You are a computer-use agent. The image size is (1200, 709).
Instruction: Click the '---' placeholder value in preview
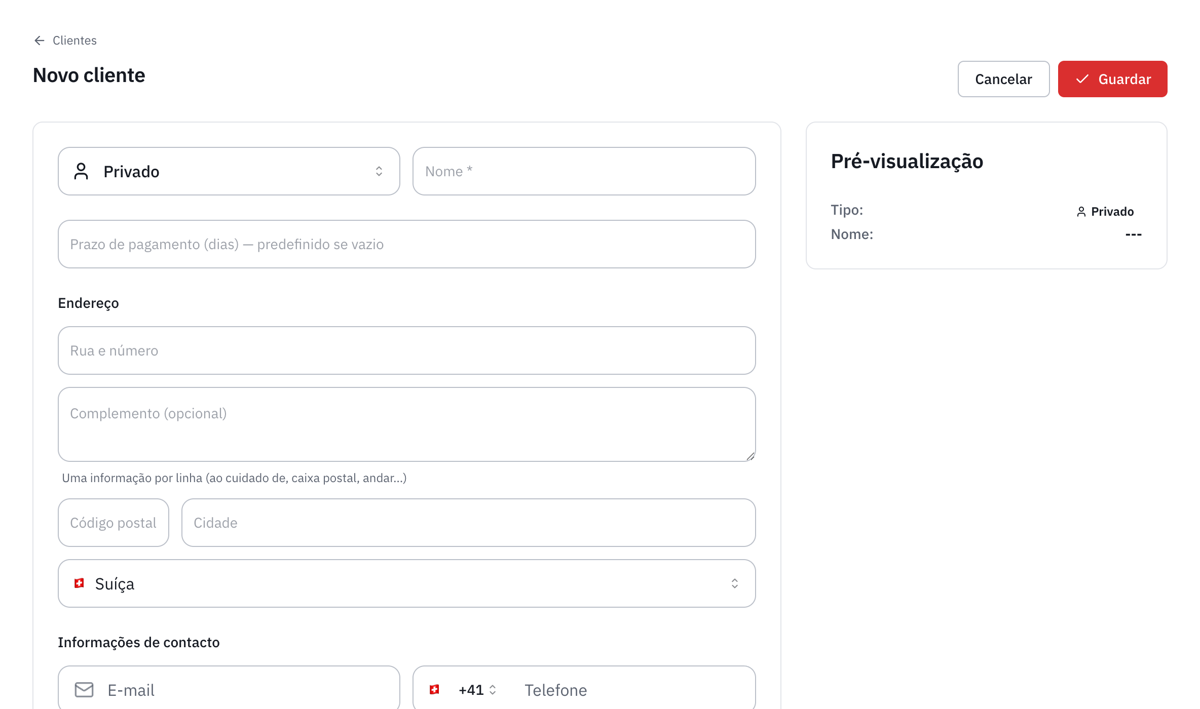1134,234
